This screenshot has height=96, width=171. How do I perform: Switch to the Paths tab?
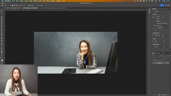(x=163, y=53)
